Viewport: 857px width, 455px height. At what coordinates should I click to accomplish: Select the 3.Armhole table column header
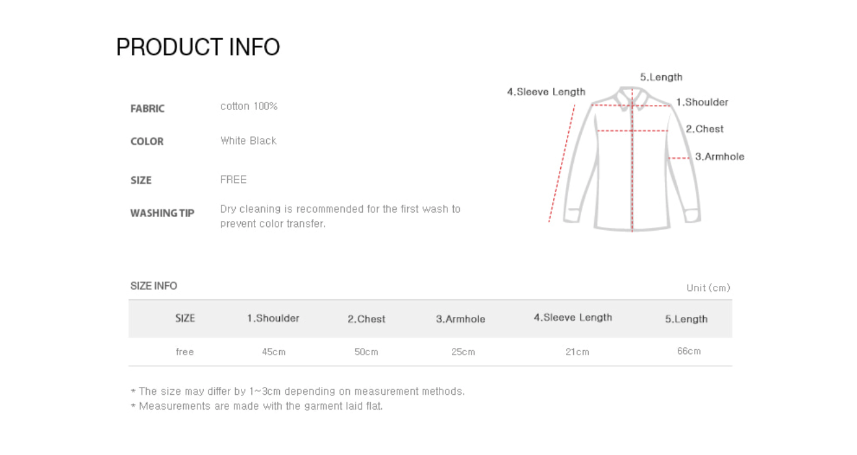point(460,319)
